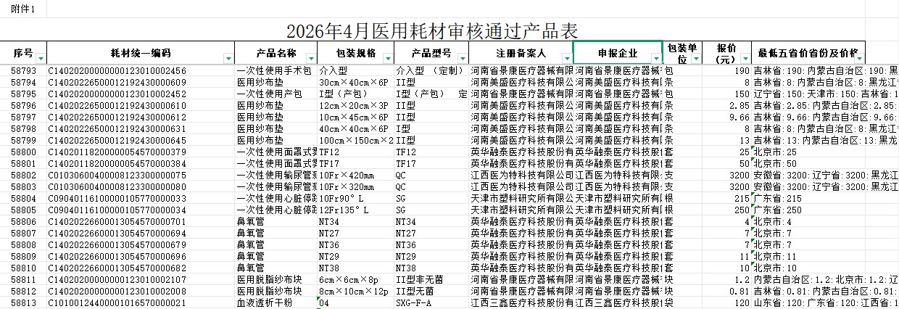Click the title 2026年4月医用耗材审核通过产品表
This screenshot has width=899, height=309.
(x=432, y=31)
